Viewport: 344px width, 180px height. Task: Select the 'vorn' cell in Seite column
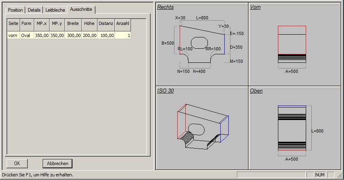[x=14, y=35]
